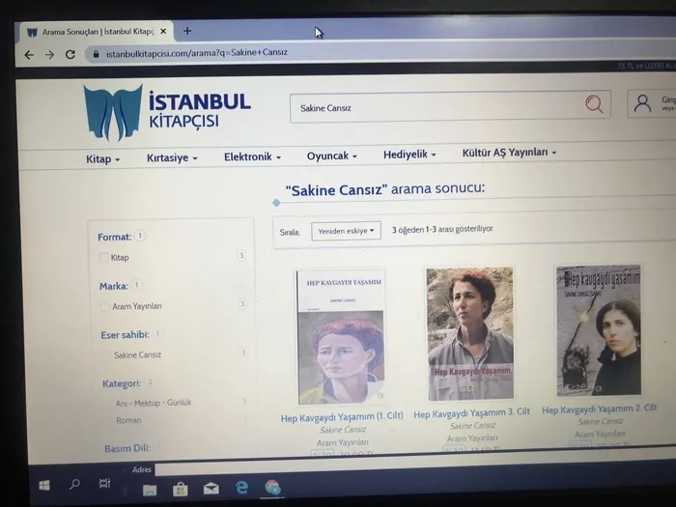Image resolution: width=676 pixels, height=507 pixels.
Task: Reload the page with refresh icon
Action: (70, 54)
